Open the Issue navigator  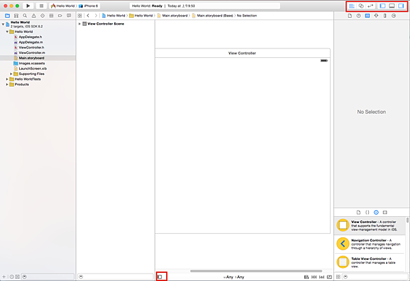tap(33, 16)
